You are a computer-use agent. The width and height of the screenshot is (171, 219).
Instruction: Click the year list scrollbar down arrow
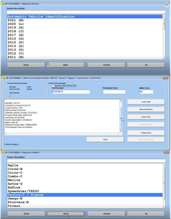tap(164, 58)
